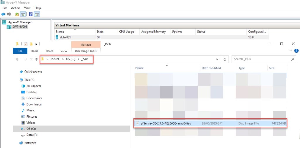The image size is (300, 148).
Task: Click Explorer's refresh button beside address bar
Action: (x=225, y=59)
